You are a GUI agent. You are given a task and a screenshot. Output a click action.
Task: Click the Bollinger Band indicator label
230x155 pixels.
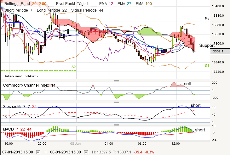point(25,4)
